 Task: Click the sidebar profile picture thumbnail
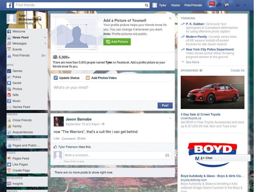[x=12, y=19]
